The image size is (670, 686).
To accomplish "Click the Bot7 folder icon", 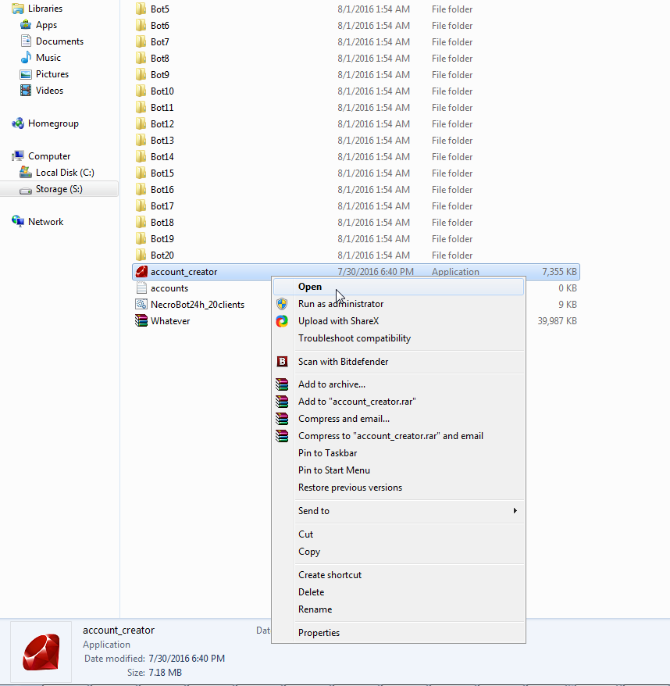I will click(x=141, y=41).
